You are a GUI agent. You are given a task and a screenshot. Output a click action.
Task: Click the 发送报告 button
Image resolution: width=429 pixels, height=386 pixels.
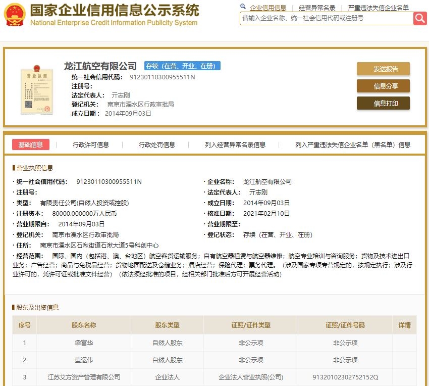383,69
